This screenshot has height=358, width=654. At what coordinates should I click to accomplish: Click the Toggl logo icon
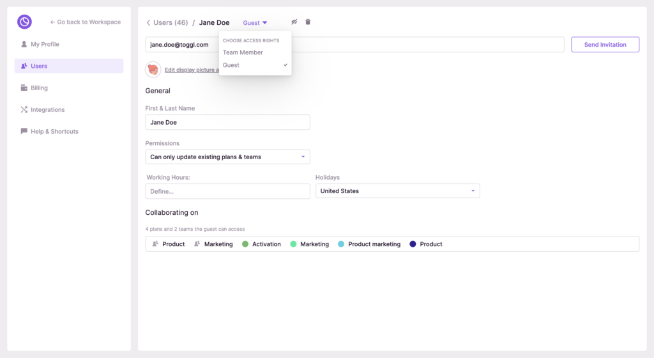point(24,22)
